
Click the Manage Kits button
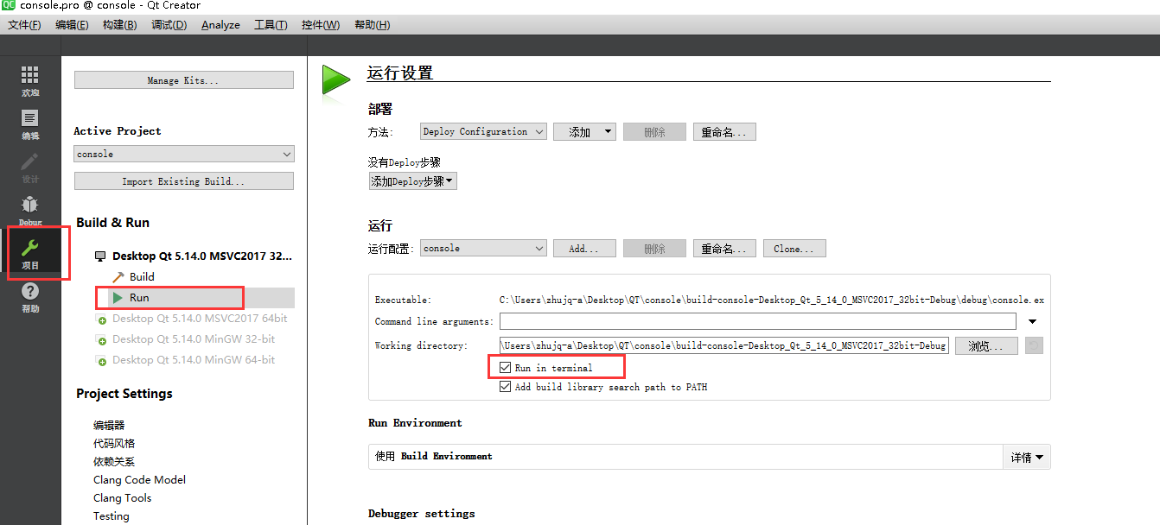coord(183,79)
